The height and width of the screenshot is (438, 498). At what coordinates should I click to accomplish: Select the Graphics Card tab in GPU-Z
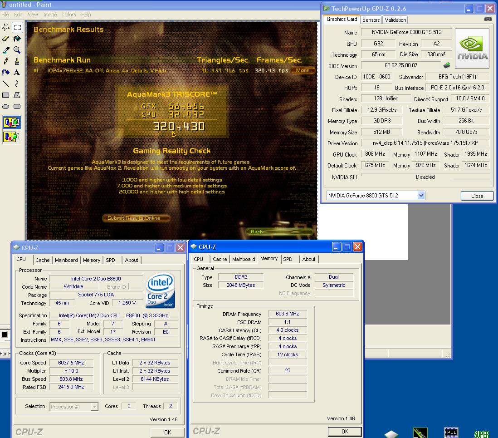pos(342,19)
